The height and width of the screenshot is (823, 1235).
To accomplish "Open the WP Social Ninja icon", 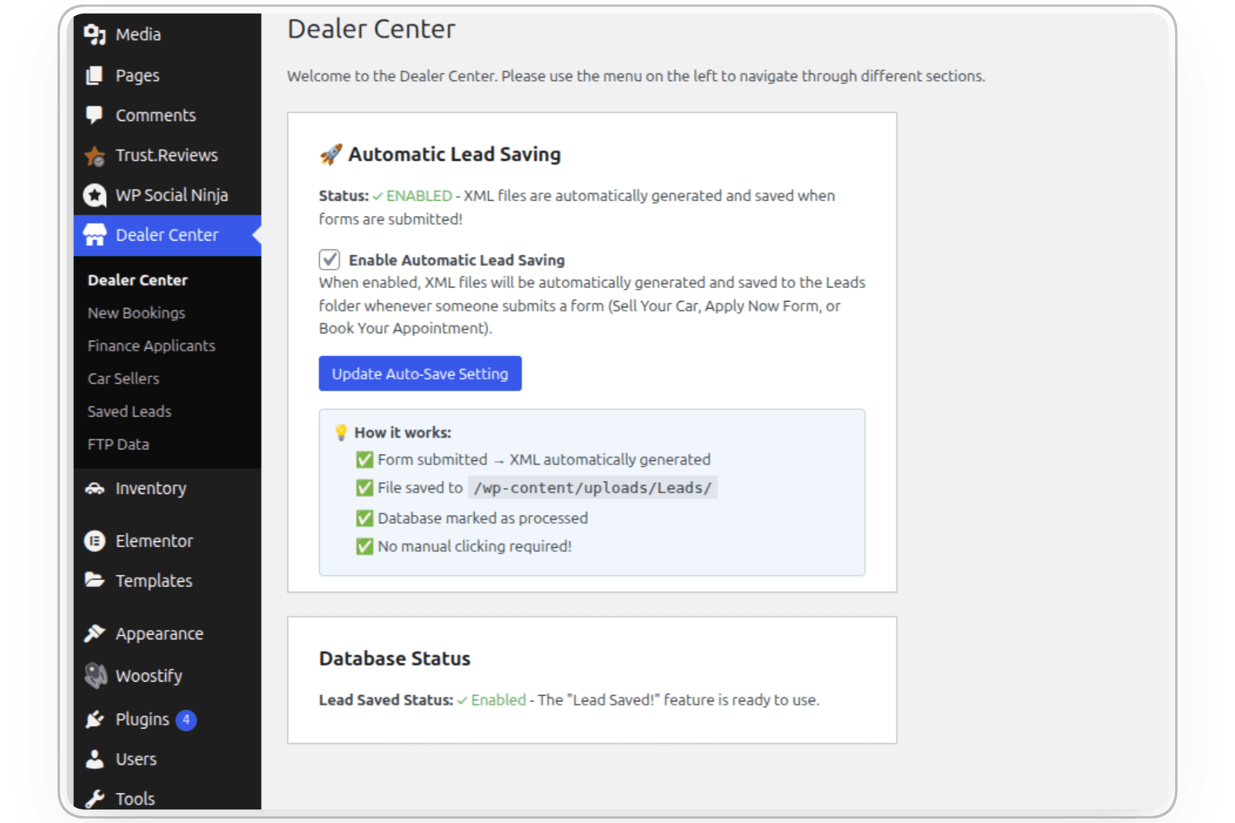I will (x=95, y=195).
